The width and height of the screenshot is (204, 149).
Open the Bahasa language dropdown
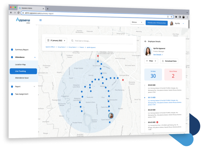[137, 22]
